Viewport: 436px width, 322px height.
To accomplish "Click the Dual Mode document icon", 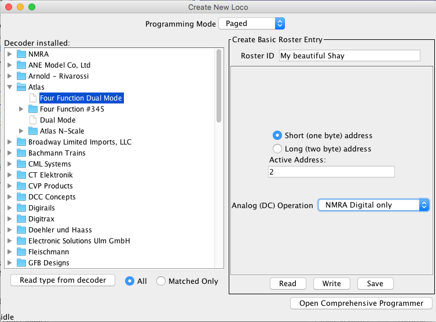I will 33,120.
